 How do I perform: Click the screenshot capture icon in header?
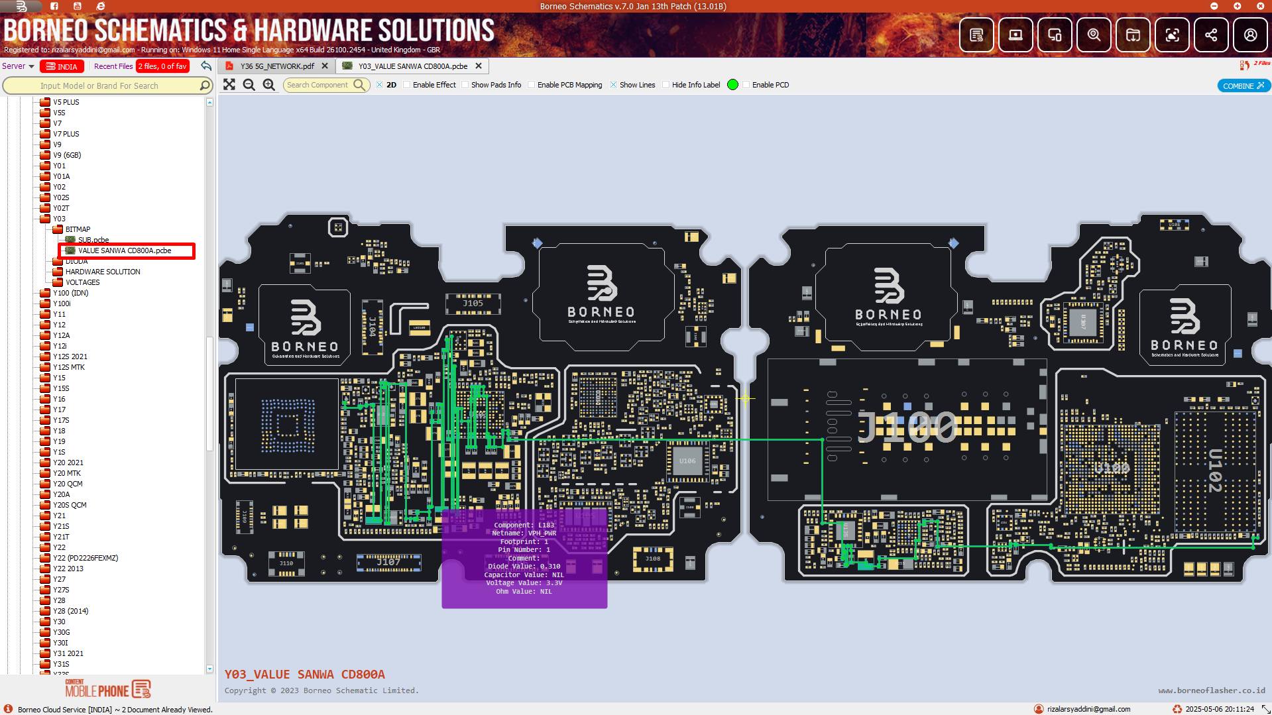(1172, 34)
